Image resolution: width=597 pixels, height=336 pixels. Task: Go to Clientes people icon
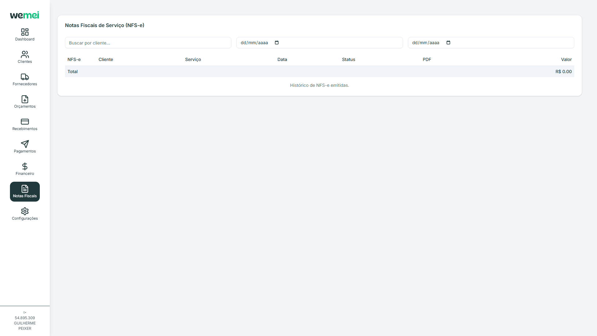tap(25, 54)
